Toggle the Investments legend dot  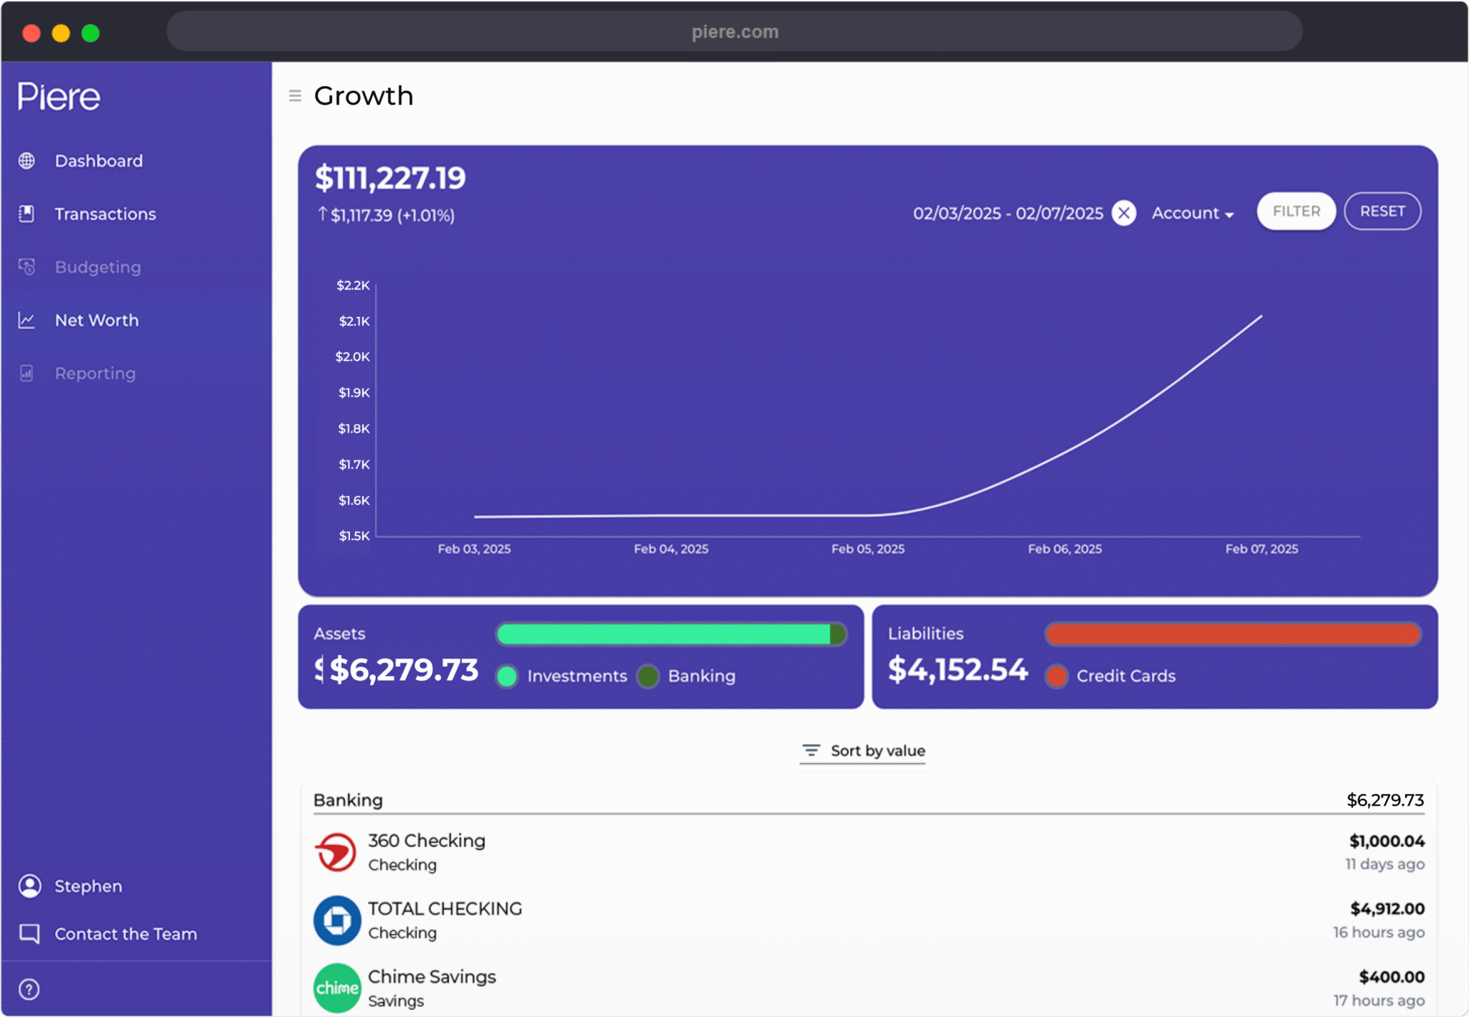(x=507, y=676)
